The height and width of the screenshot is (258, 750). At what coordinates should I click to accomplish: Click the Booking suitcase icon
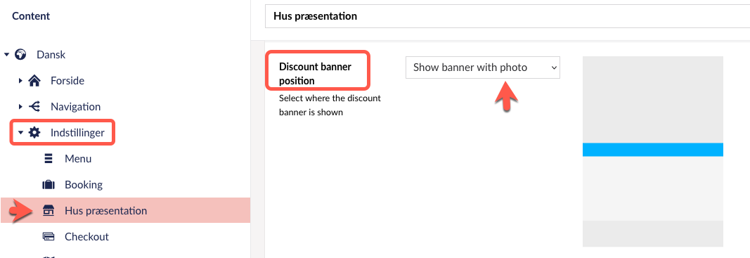point(49,185)
